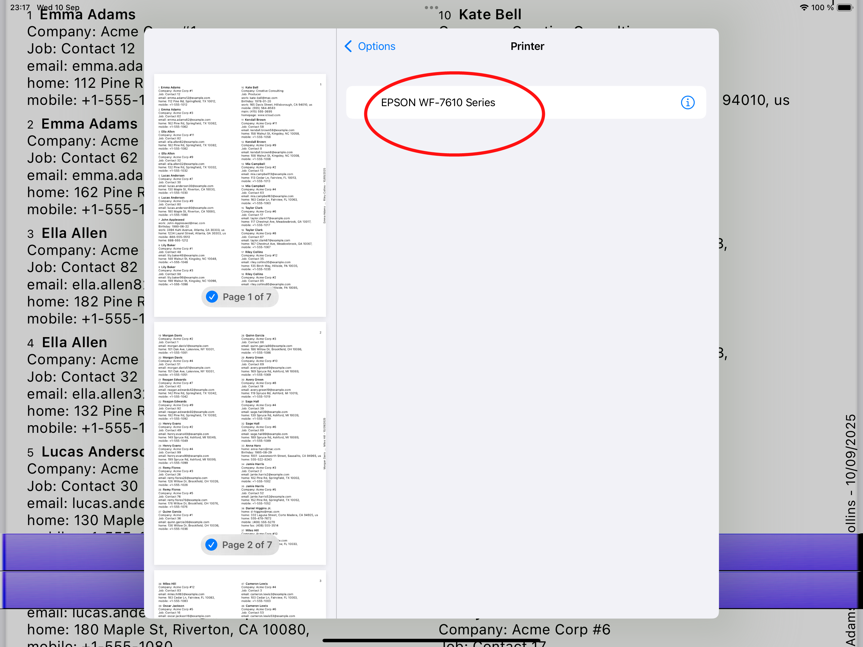Tap the Job: Contact 30 line
This screenshot has width=863, height=647.
click(82, 486)
